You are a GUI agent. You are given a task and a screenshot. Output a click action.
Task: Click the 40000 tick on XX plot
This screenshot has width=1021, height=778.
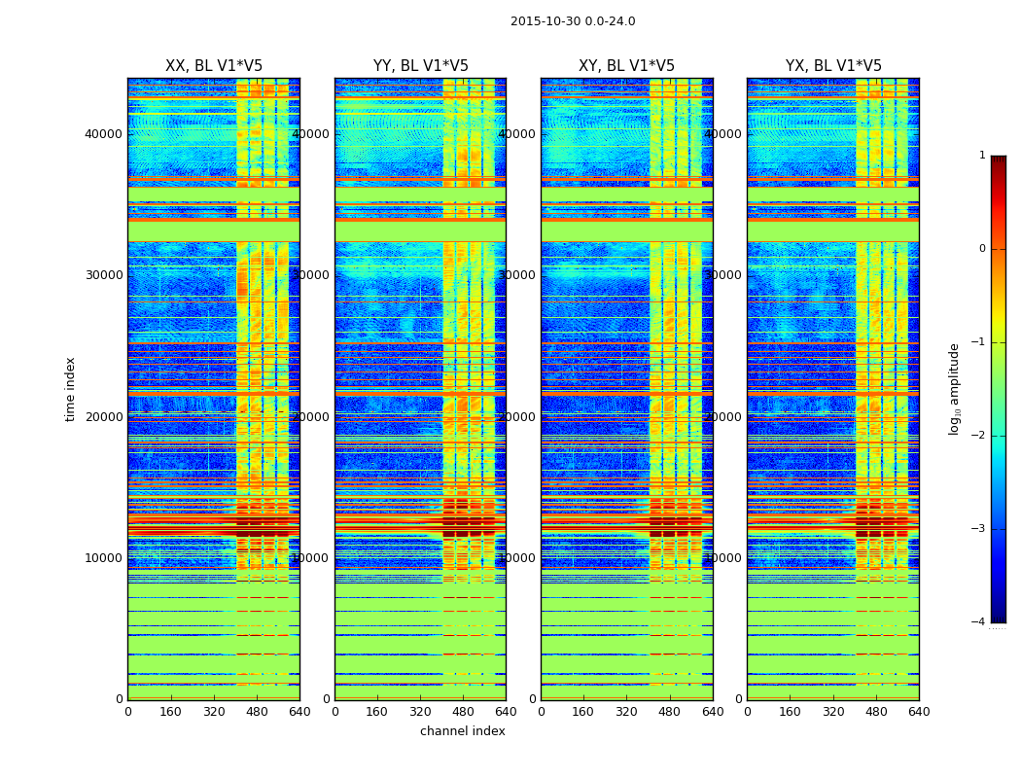(103, 134)
